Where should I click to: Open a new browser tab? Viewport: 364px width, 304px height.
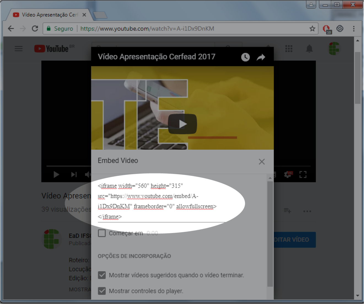click(100, 15)
